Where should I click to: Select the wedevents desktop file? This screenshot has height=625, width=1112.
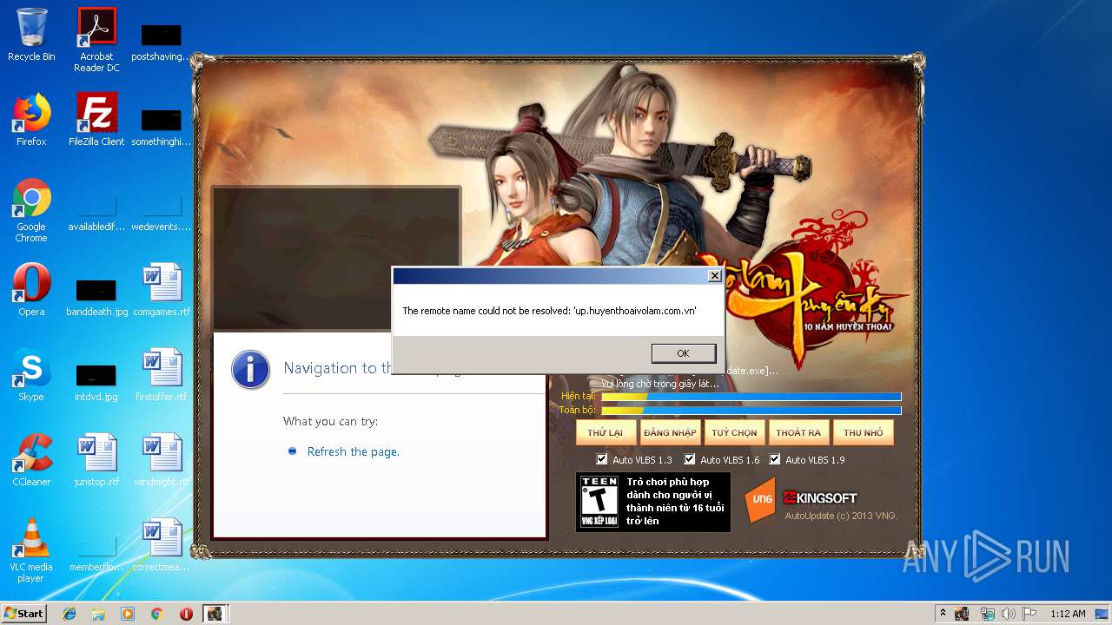coord(162,214)
